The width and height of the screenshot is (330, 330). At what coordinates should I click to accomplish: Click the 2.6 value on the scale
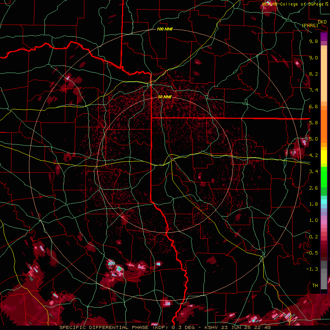[313, 188]
